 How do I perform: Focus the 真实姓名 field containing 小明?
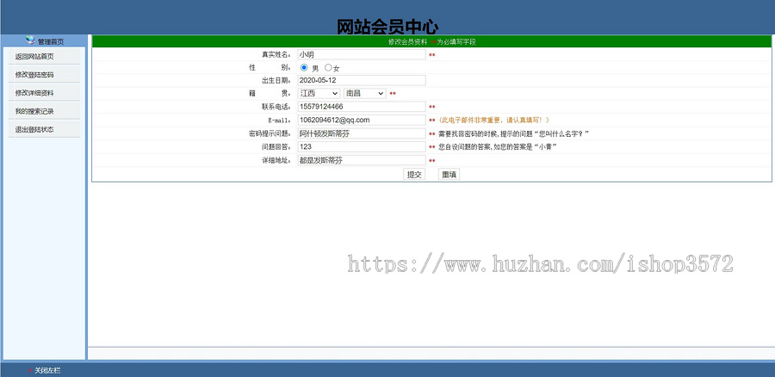(x=362, y=55)
